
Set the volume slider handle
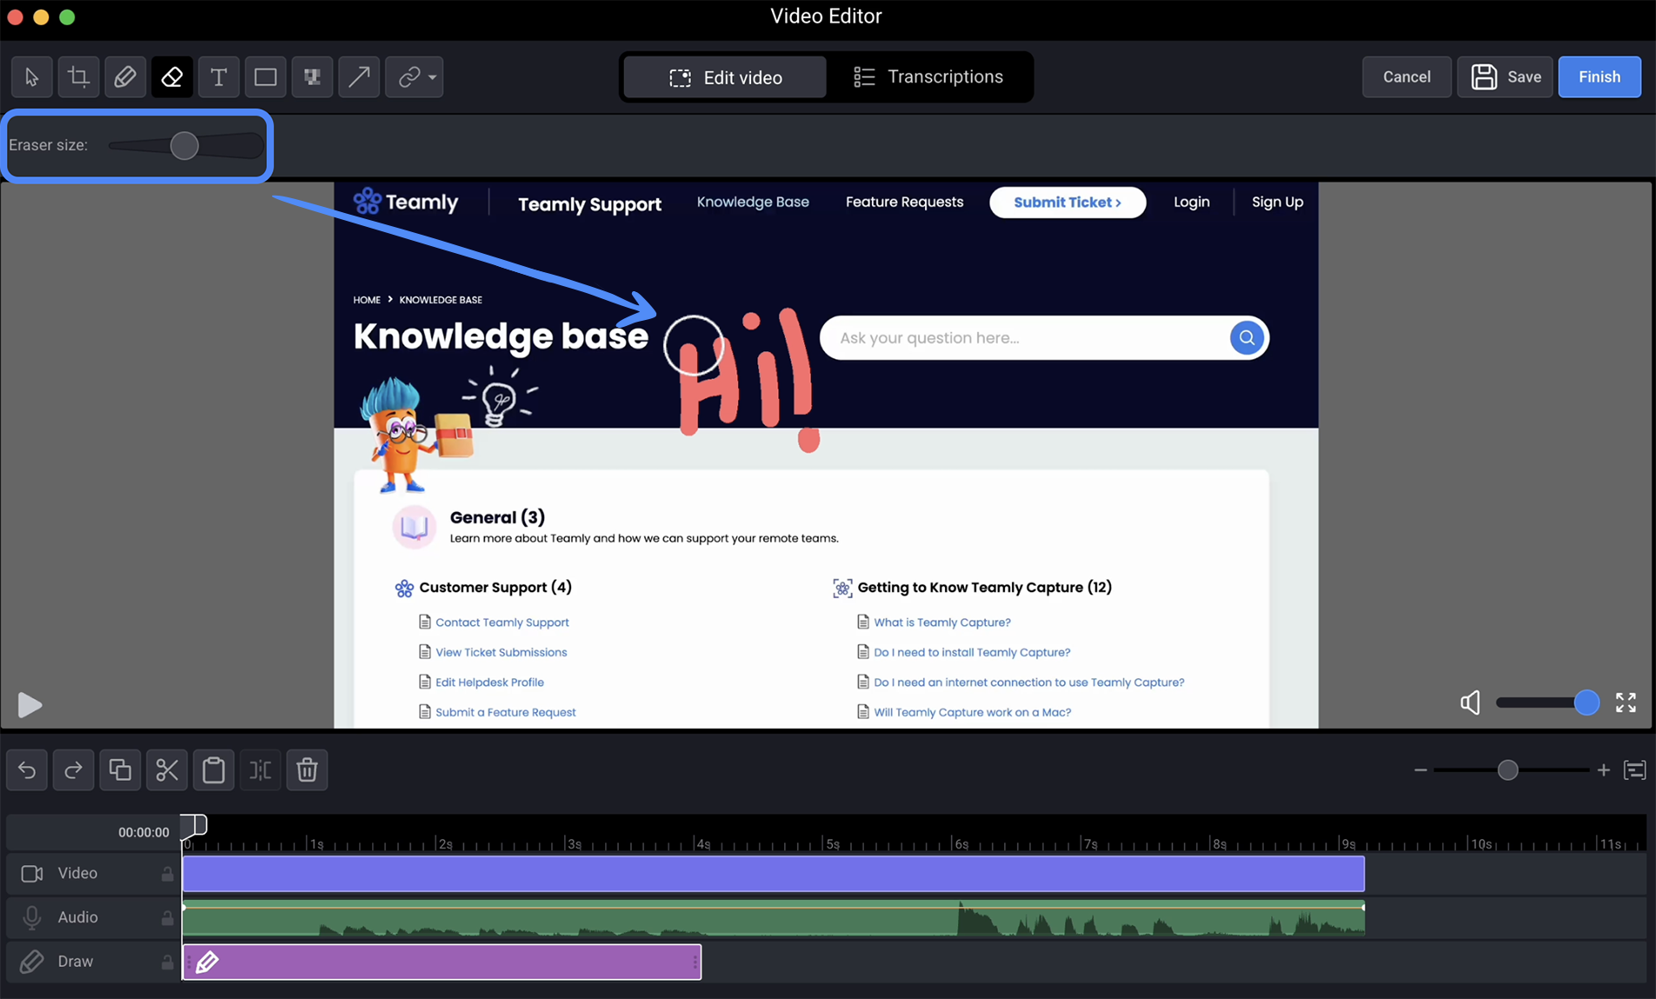point(1586,703)
